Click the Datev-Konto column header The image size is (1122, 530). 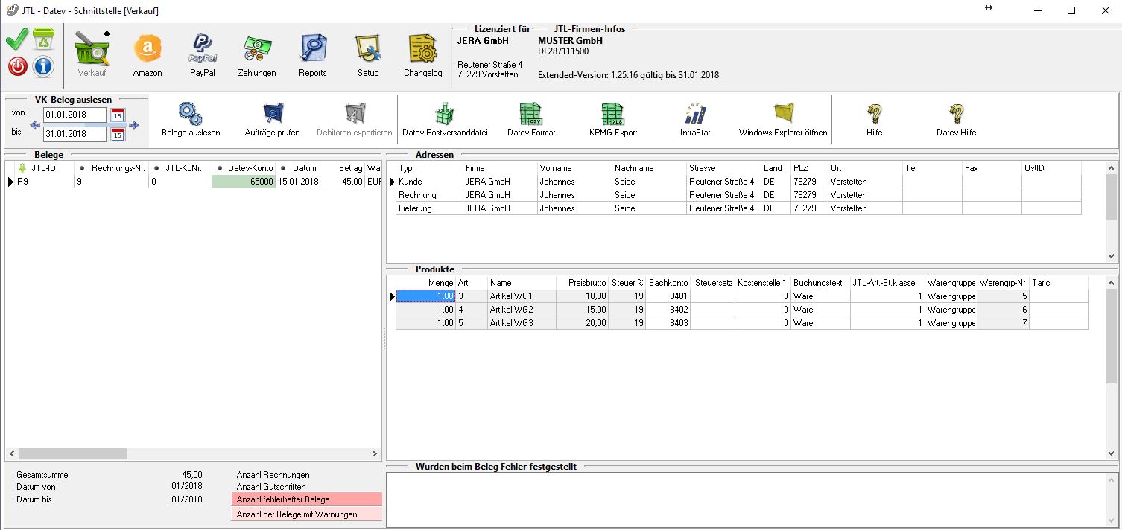click(x=244, y=168)
